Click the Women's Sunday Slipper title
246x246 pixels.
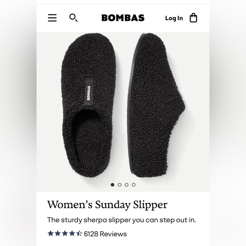point(107,205)
